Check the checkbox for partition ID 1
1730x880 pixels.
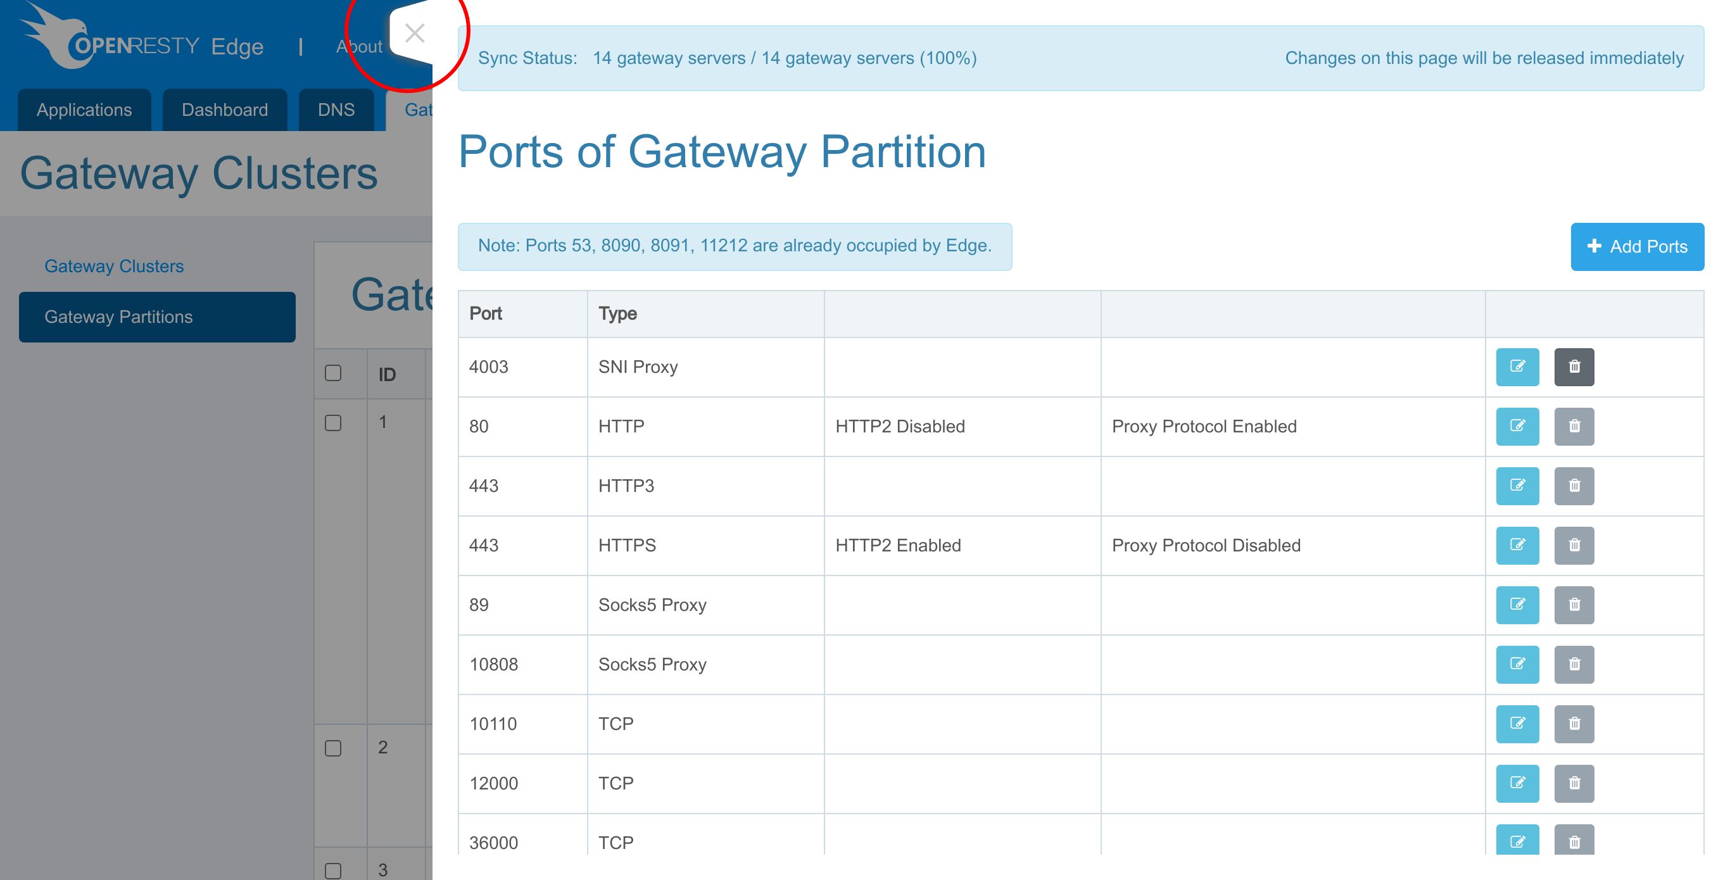pos(333,423)
